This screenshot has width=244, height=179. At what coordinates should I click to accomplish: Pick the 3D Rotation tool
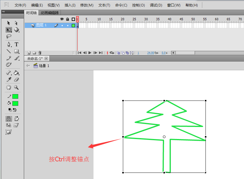click(x=16, y=30)
